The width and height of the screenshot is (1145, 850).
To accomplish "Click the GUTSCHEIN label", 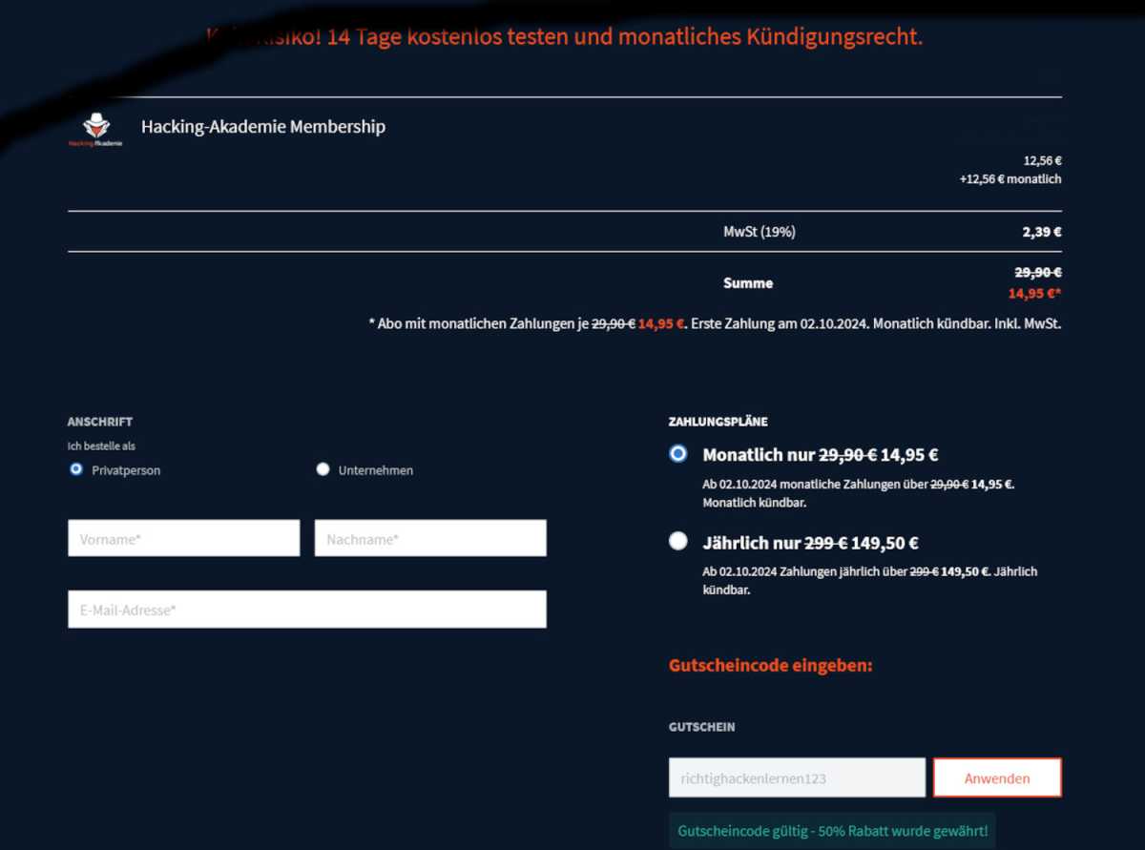I will pos(702,727).
